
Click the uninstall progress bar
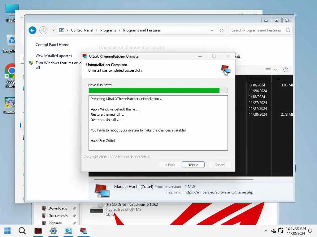158,90
